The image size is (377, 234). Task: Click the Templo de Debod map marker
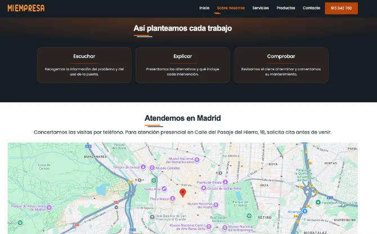(143, 167)
